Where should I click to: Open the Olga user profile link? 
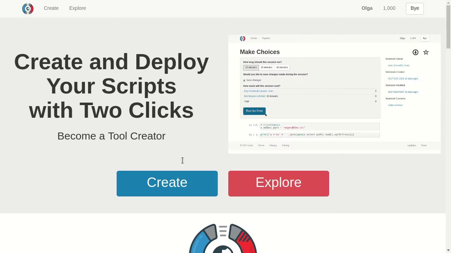[x=367, y=8]
